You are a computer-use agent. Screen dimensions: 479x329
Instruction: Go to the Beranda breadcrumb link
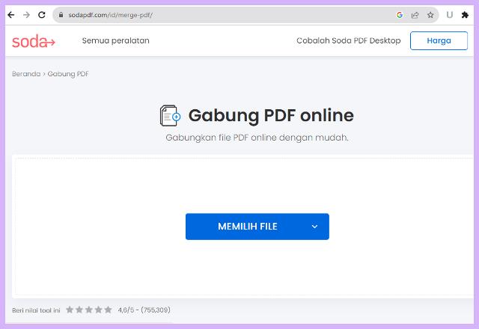pyautogui.click(x=26, y=74)
